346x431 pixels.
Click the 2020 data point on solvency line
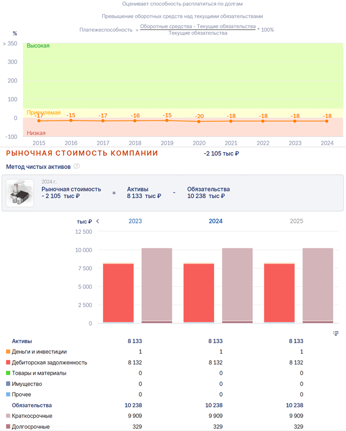(x=199, y=122)
